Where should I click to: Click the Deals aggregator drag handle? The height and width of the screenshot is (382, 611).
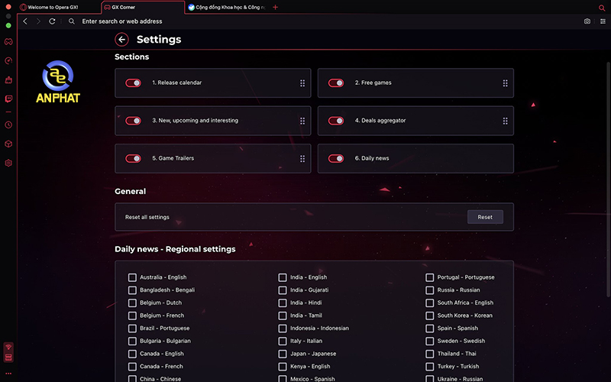point(505,121)
